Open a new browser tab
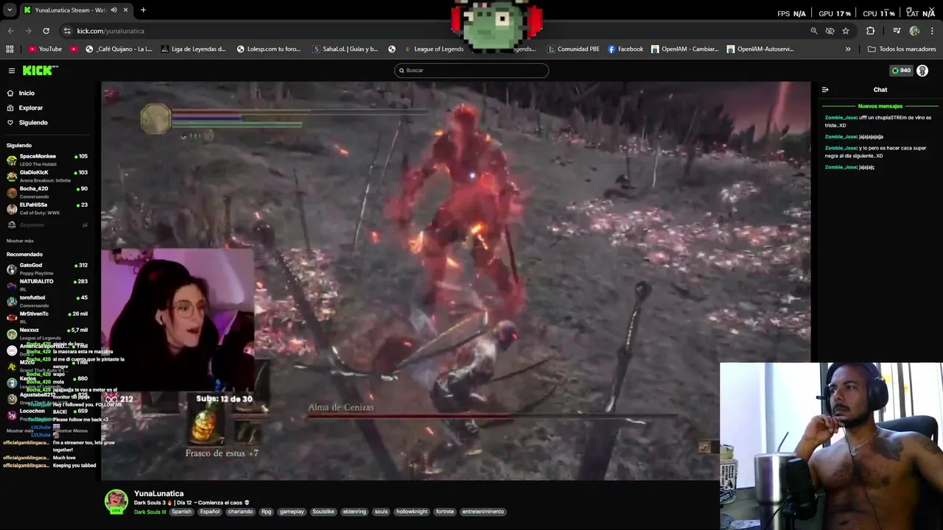 pos(143,10)
